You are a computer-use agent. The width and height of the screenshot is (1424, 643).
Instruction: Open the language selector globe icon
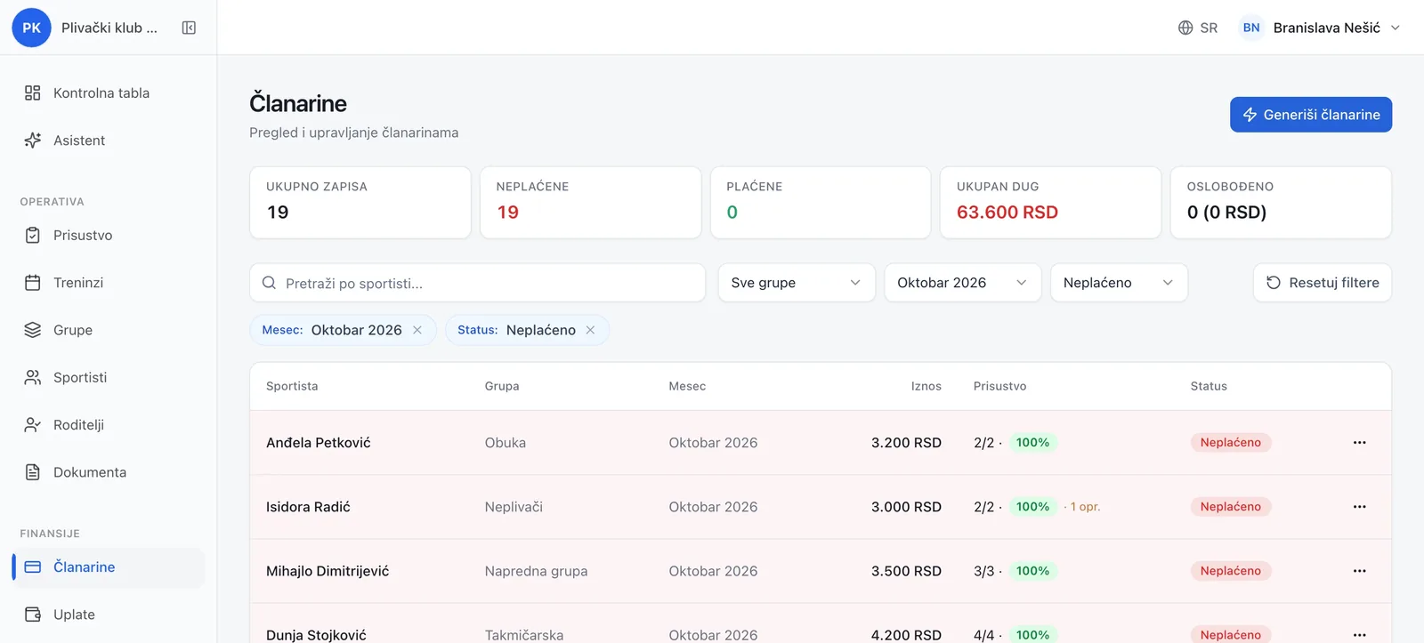coord(1185,28)
